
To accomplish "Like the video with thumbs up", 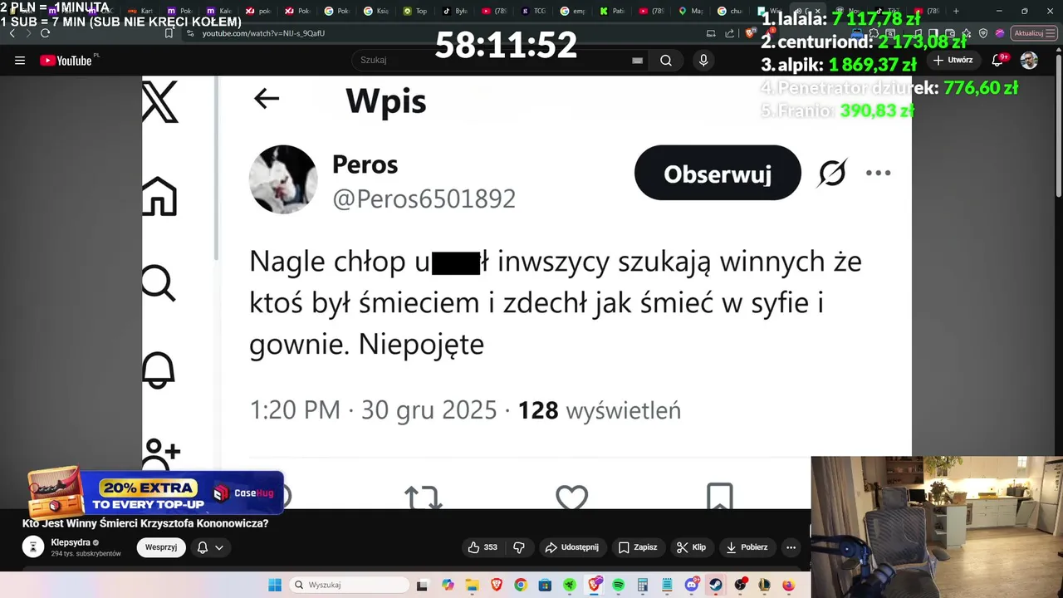I will pos(483,547).
